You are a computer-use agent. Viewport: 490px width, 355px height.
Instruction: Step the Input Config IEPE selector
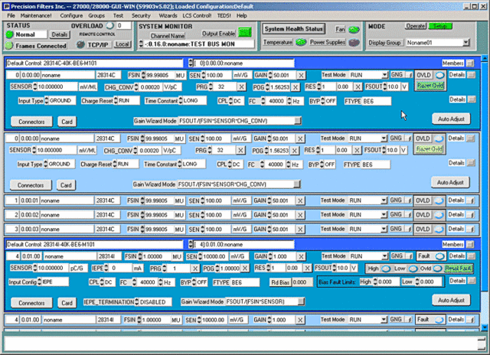39,282
